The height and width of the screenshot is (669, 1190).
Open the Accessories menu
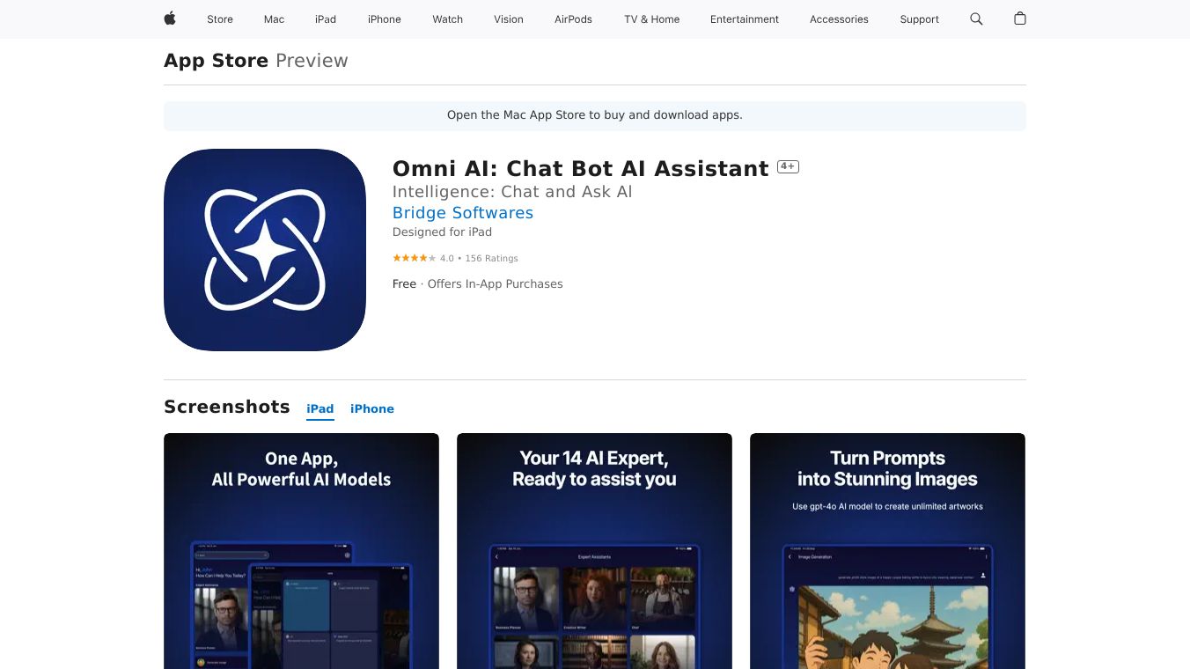click(x=839, y=19)
